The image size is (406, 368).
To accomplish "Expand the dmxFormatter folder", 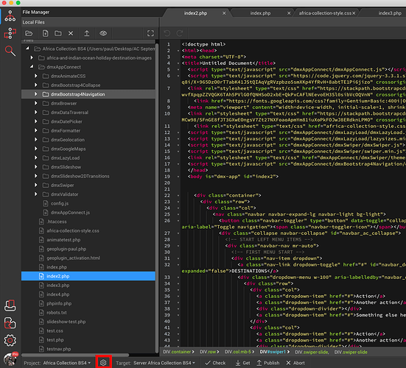I will point(35,130).
